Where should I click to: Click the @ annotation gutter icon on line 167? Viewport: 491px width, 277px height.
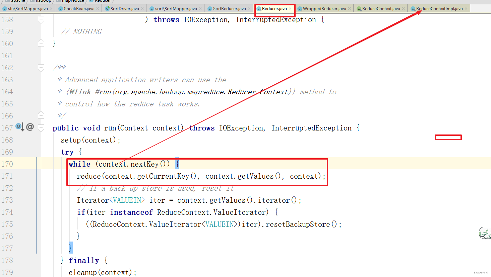(x=30, y=127)
